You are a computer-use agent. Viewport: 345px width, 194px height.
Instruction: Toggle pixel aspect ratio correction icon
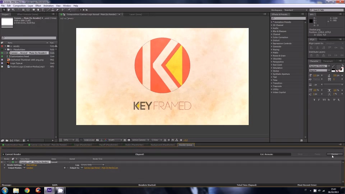(x=165, y=140)
